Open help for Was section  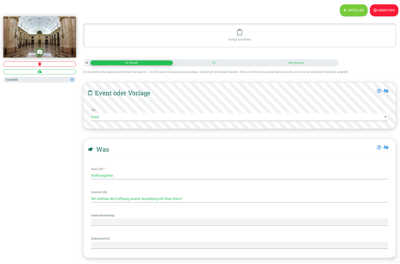click(379, 148)
